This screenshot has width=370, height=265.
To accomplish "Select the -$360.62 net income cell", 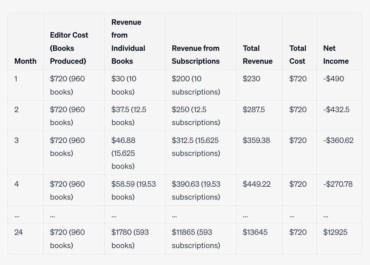I will pyautogui.click(x=338, y=140).
